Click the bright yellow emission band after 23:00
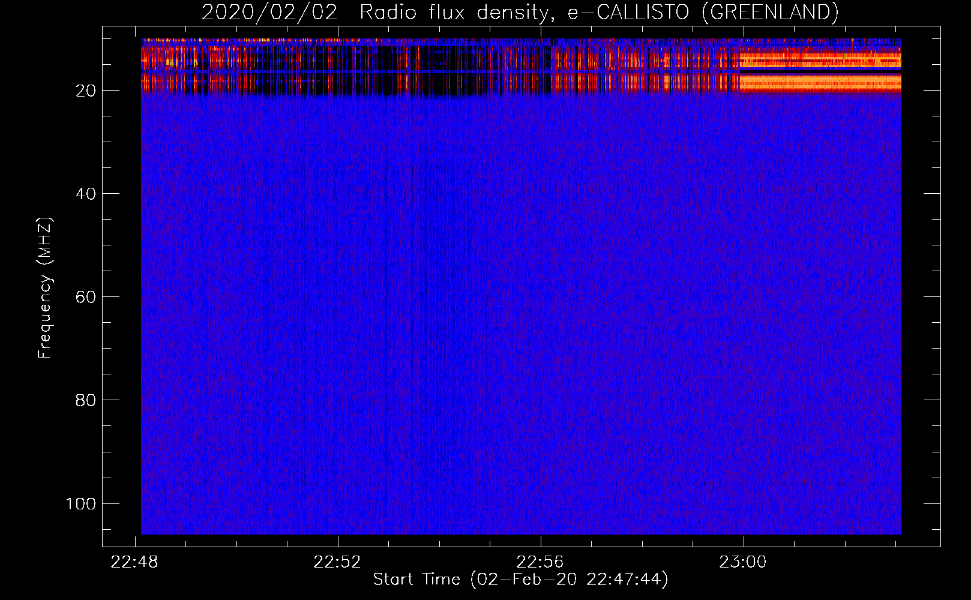This screenshot has height=600, width=971. click(820, 71)
